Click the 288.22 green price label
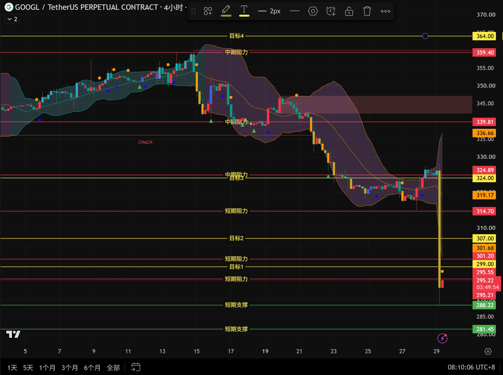503x375 pixels. tap(485, 305)
